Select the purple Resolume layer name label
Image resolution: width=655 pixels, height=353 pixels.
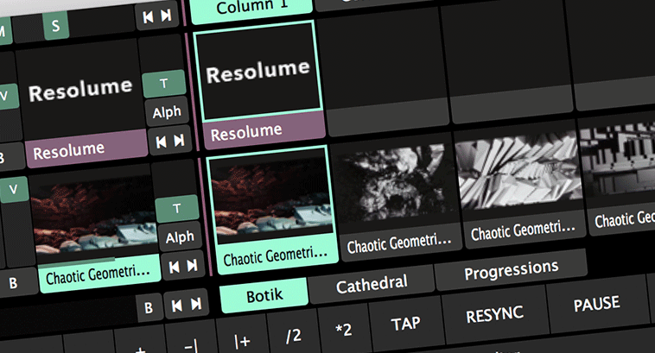pos(86,149)
